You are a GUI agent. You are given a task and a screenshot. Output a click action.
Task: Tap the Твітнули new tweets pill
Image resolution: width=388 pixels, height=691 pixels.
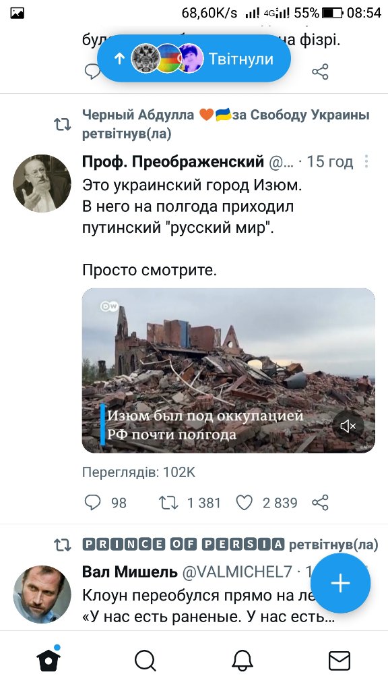click(194, 59)
